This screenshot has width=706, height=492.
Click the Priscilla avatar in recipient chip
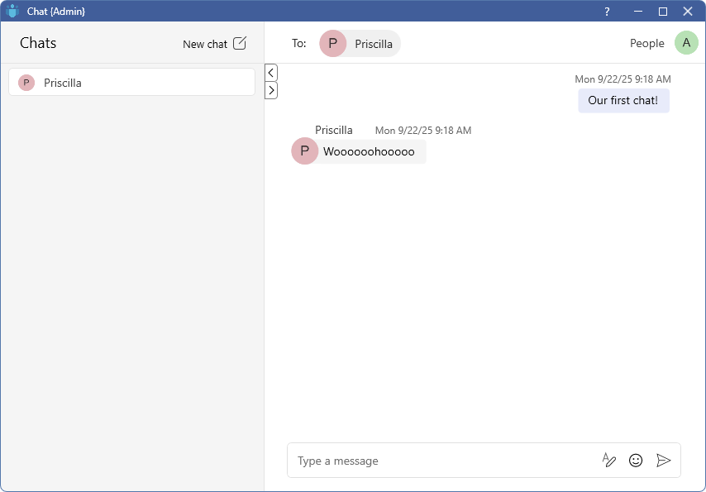tap(333, 44)
